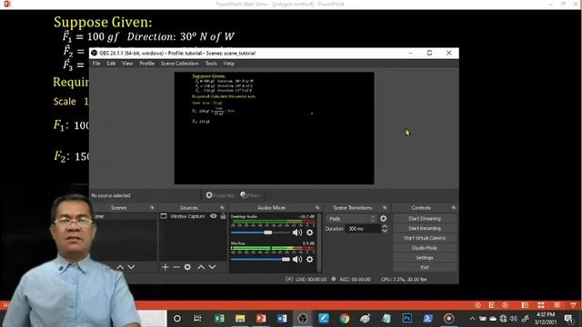582x327 pixels.
Task: Click Start Recording button
Action: [425, 228]
